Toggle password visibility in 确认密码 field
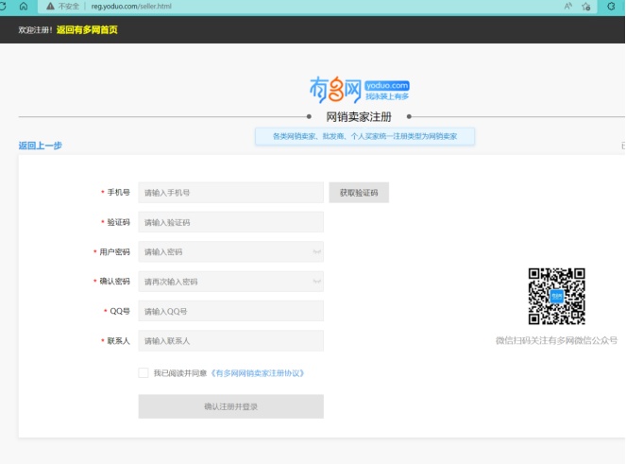 pos(316,282)
